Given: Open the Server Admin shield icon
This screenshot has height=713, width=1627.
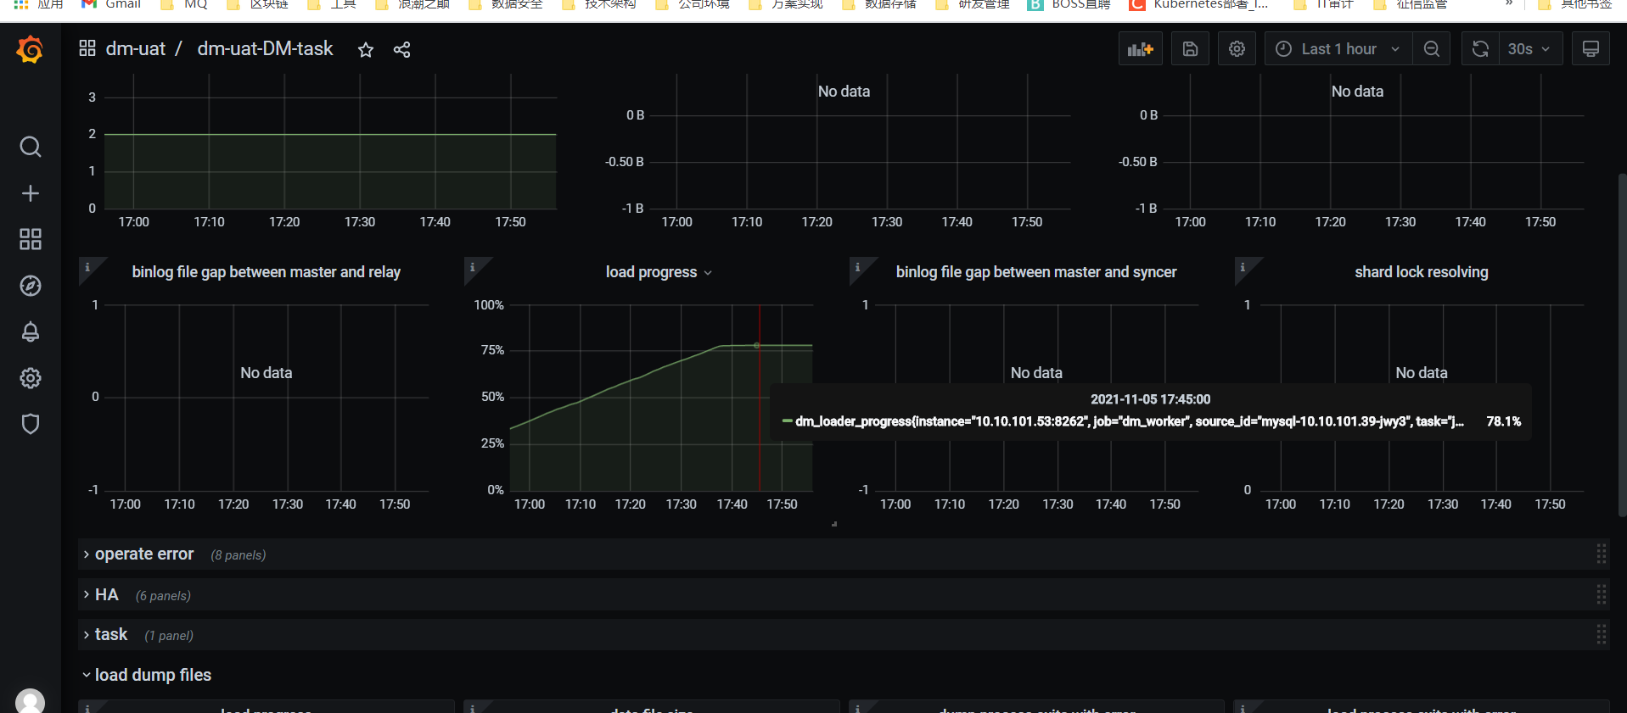Looking at the screenshot, I should (31, 424).
